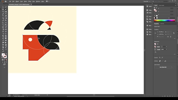Switch to the Libraries tab
The height and width of the screenshot is (100, 178).
162,24
